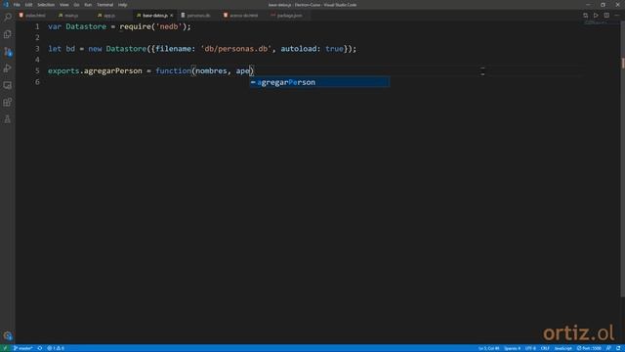The width and height of the screenshot is (625, 352).
Task: Open the Remote Explorer view icon
Action: coord(7,85)
